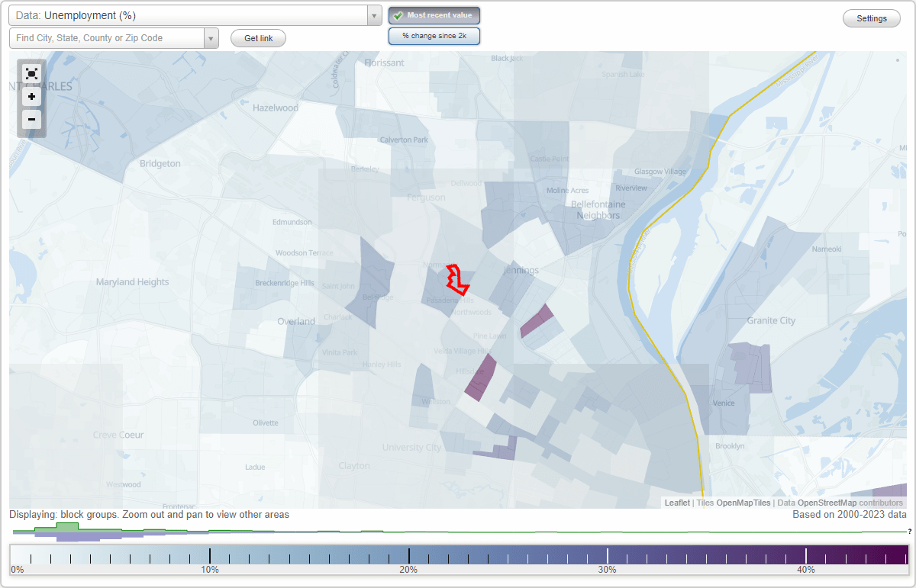This screenshot has height=588, width=916.
Task: Click the "Get link" button
Action: click(257, 37)
